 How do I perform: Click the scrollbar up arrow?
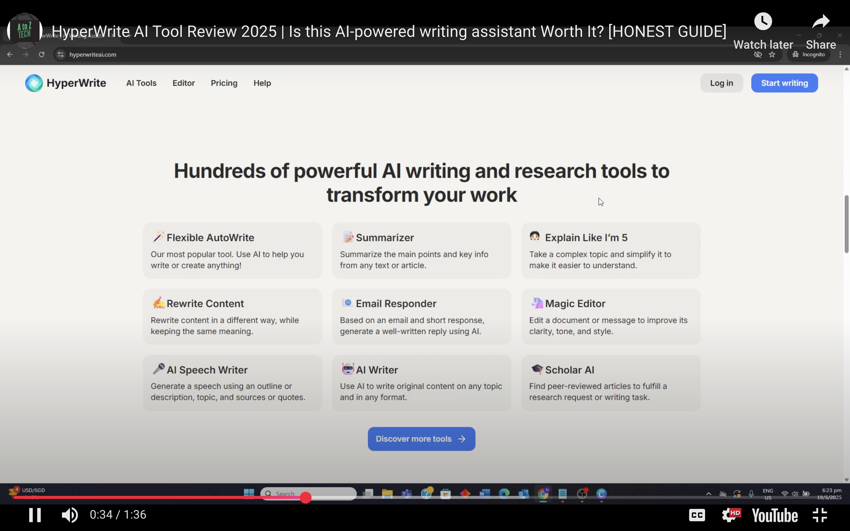(x=846, y=69)
